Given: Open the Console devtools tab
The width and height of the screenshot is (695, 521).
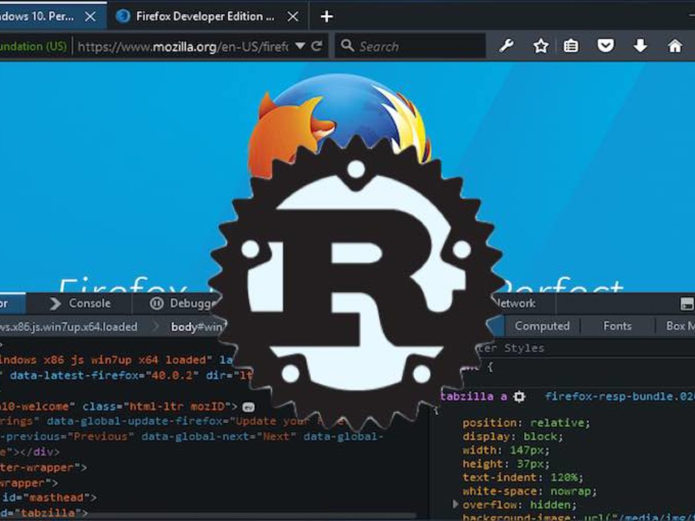Looking at the screenshot, I should point(81,303).
